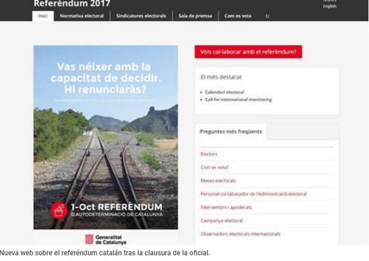
Task: Open Interventors i apoderats FAQ entry
Action: 226,207
